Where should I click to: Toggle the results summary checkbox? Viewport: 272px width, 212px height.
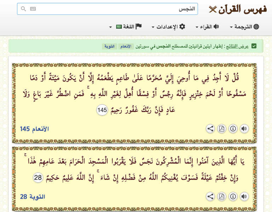tap(254, 46)
